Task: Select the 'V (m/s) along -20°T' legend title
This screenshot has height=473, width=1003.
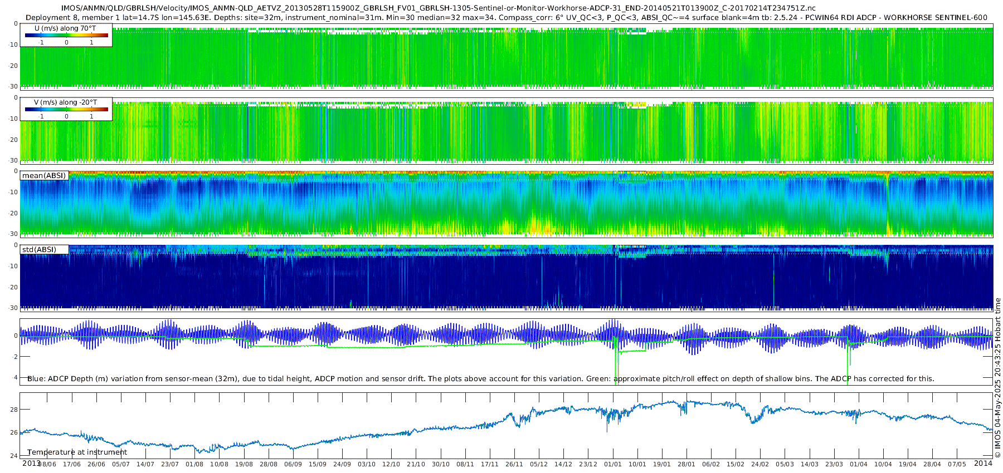Action: [x=65, y=102]
